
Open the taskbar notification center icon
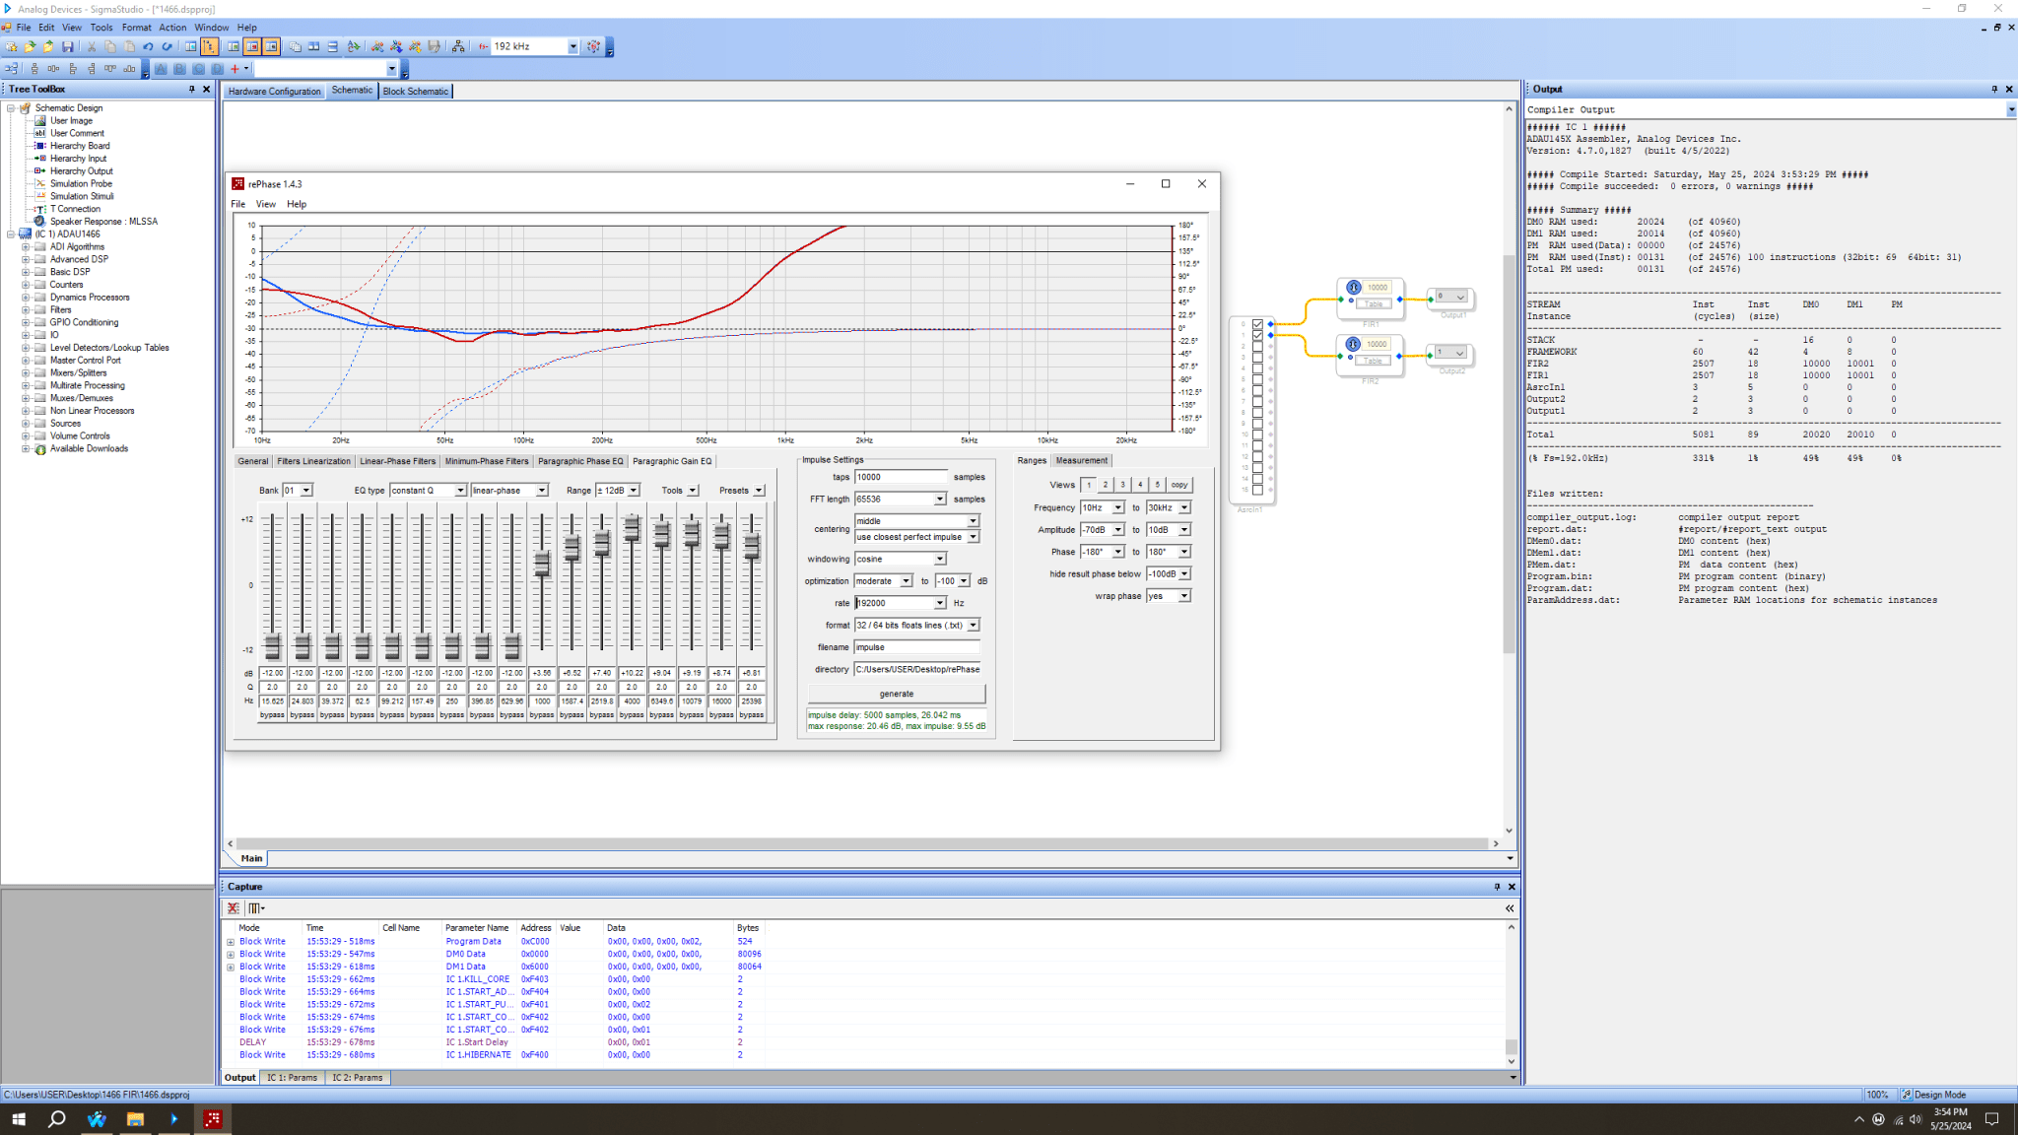pyautogui.click(x=1991, y=1119)
